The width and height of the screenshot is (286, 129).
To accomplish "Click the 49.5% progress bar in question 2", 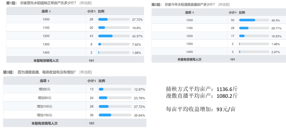I will click(x=254, y=20).
